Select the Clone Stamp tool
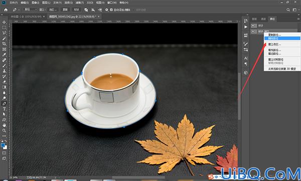 pyautogui.click(x=4, y=71)
